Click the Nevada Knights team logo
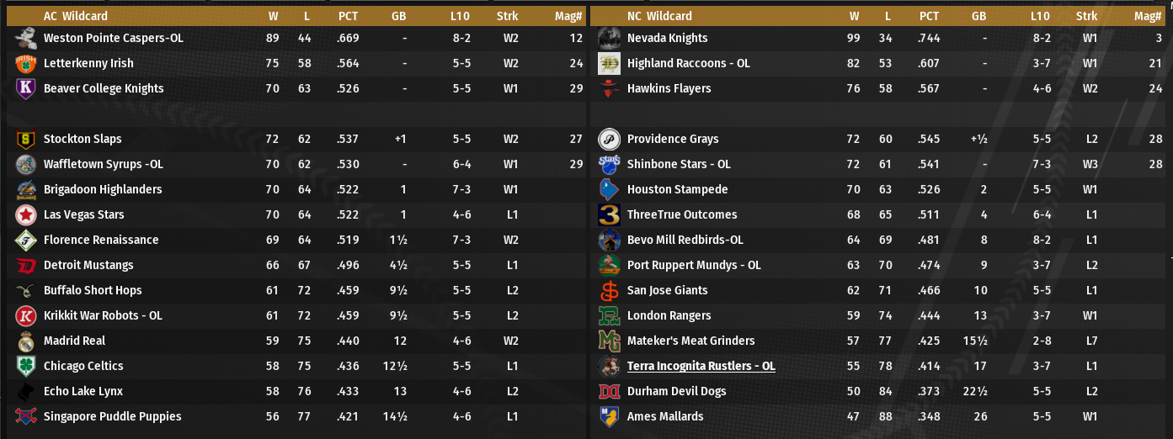The height and width of the screenshot is (439, 1173). coord(609,38)
